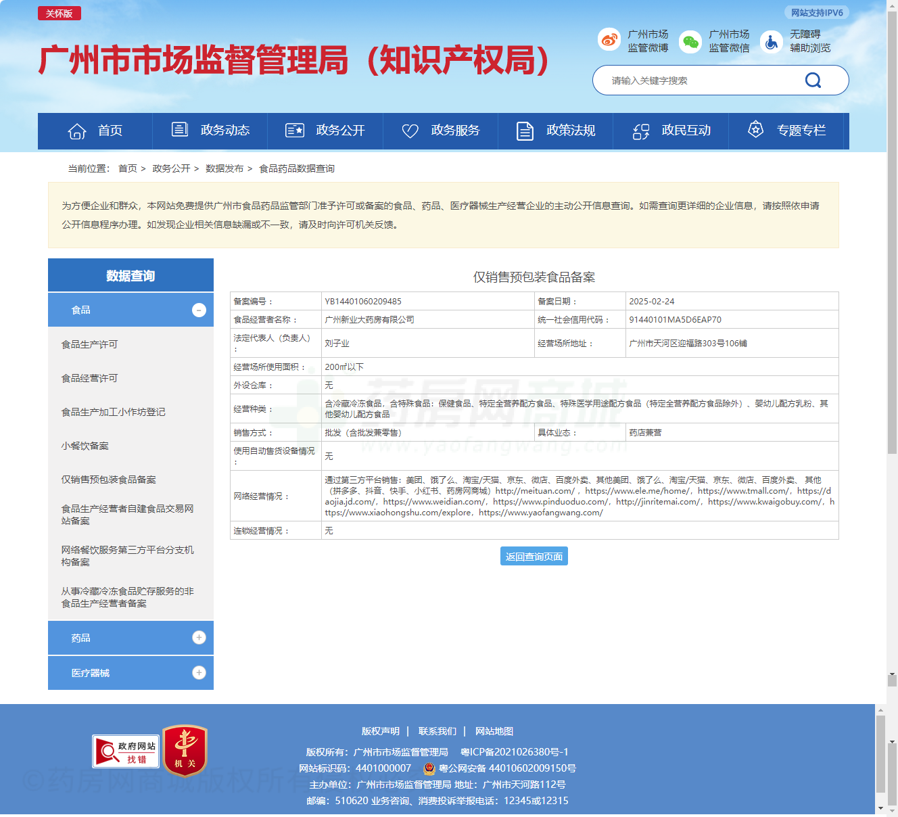
Task: Click the chat icon on 政民互动
Action: 640,130
